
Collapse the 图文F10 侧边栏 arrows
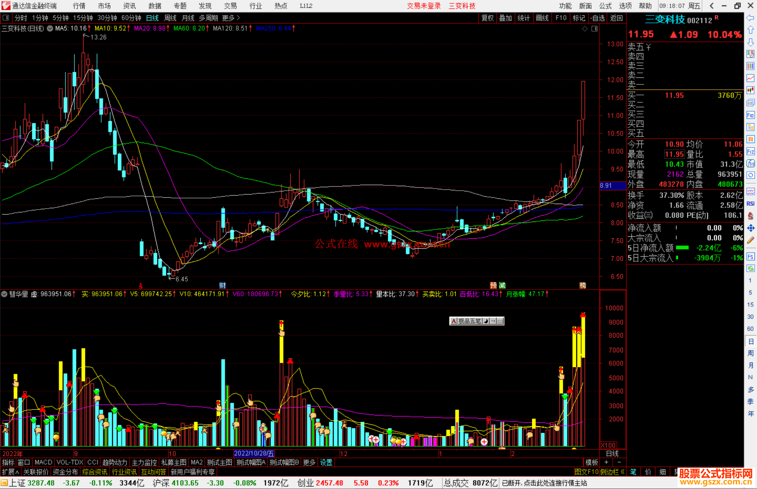622,472
